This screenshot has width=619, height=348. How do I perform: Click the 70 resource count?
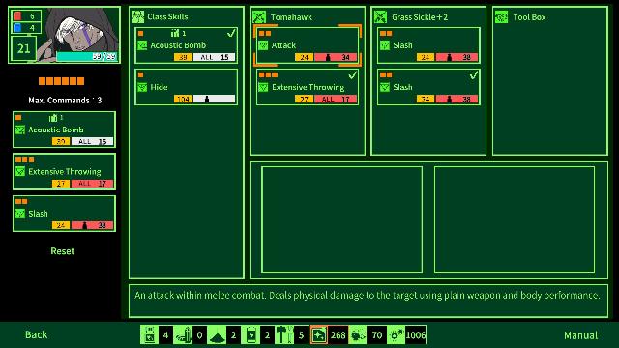tap(376, 335)
